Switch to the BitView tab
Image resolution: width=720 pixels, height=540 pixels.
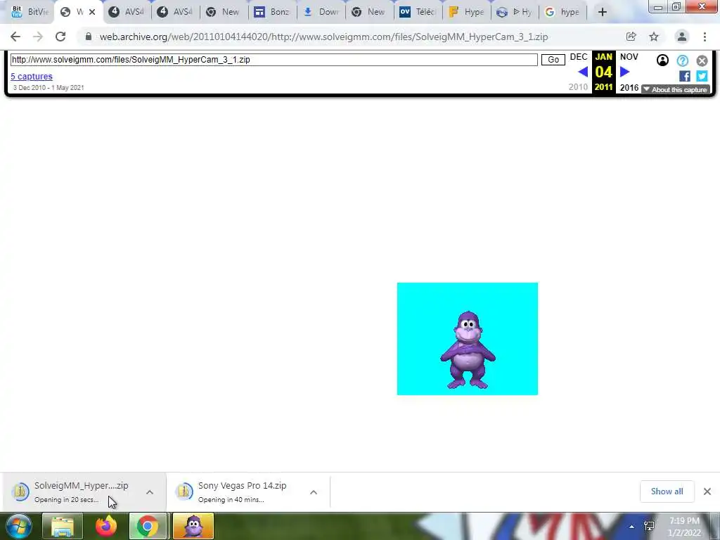tap(29, 12)
